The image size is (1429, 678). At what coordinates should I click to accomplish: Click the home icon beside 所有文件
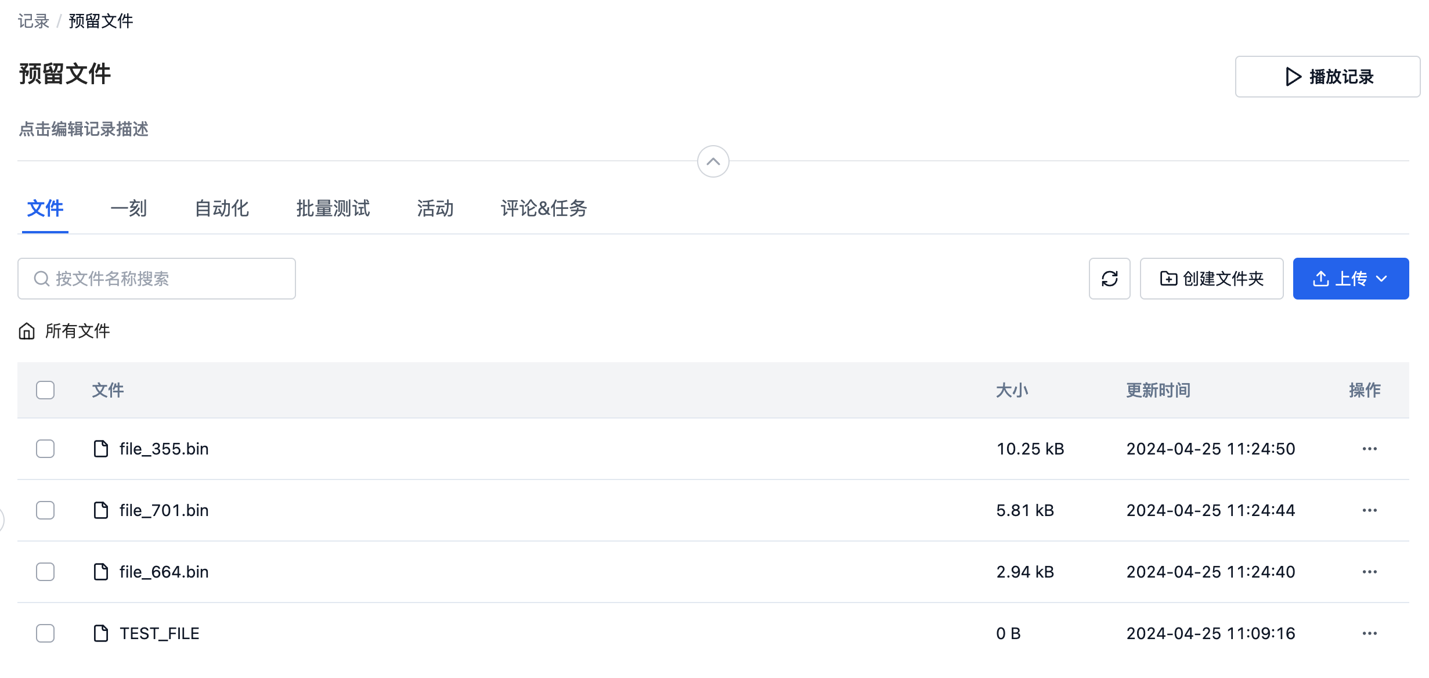(x=27, y=331)
